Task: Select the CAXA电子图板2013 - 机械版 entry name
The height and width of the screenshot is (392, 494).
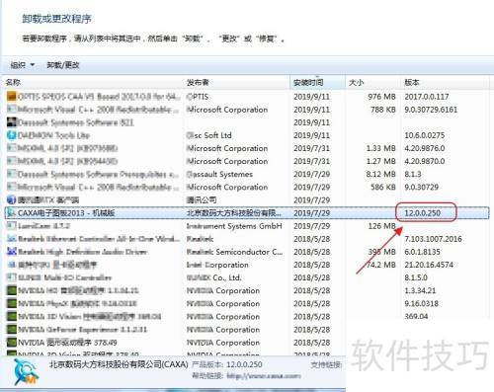Action: (x=66, y=213)
